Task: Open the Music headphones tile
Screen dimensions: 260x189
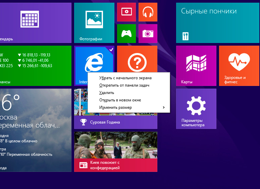Action: coord(148,12)
